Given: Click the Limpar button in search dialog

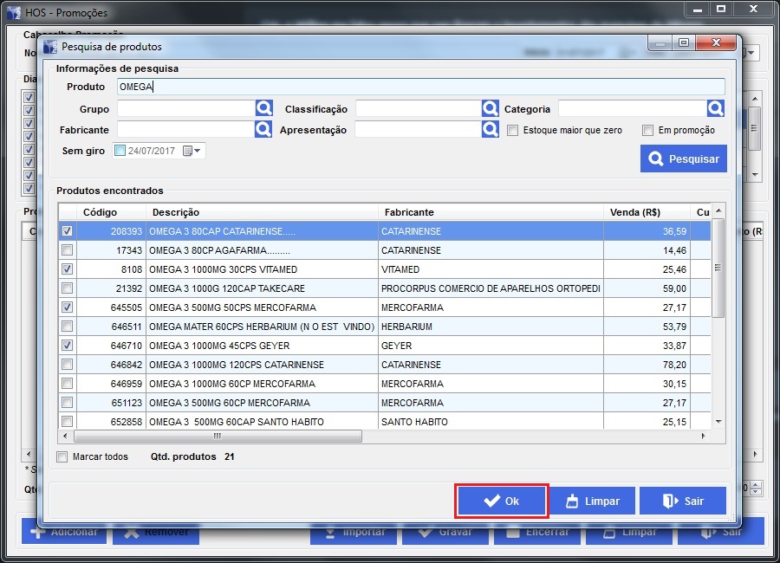Looking at the screenshot, I should 592,501.
